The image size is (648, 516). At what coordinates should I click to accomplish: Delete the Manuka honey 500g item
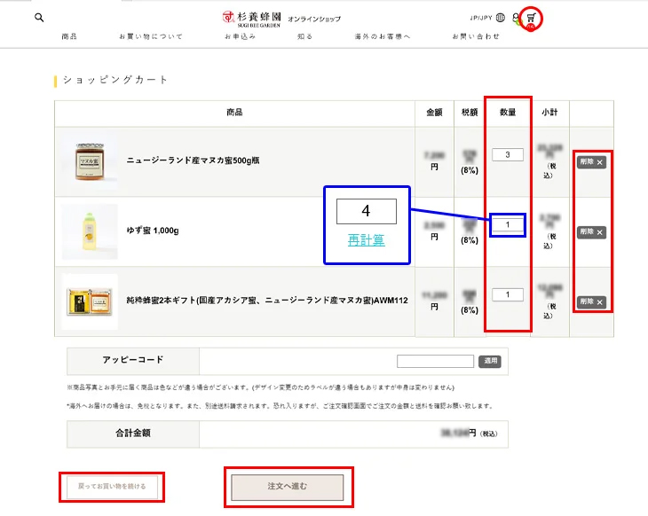pyautogui.click(x=591, y=162)
